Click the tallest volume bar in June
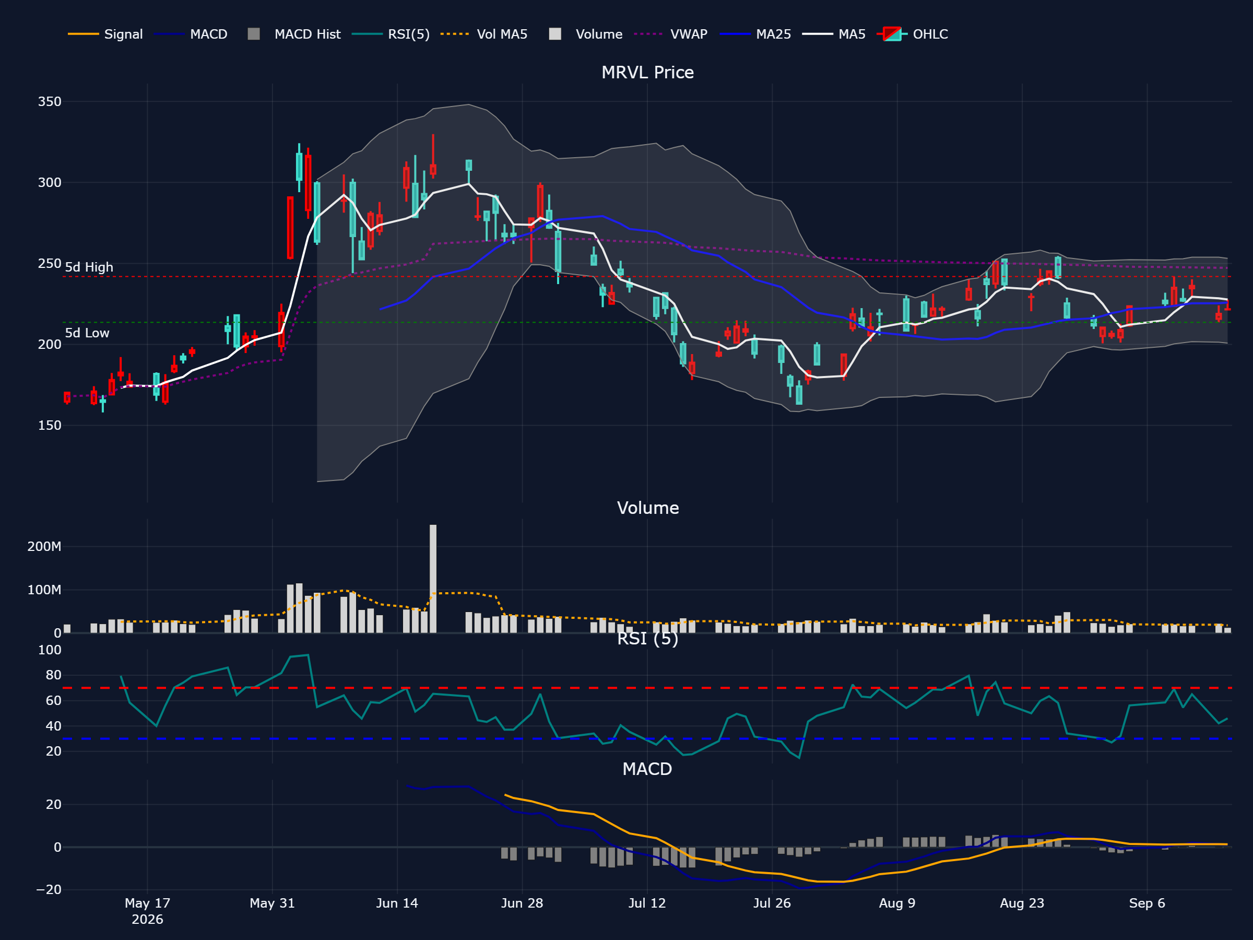 click(433, 579)
